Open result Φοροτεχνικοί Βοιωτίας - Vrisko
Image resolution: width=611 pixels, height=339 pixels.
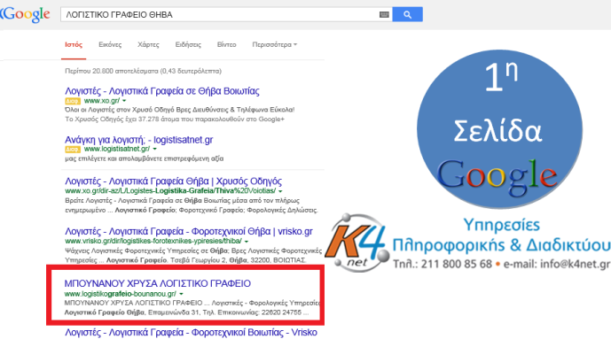[191, 333]
